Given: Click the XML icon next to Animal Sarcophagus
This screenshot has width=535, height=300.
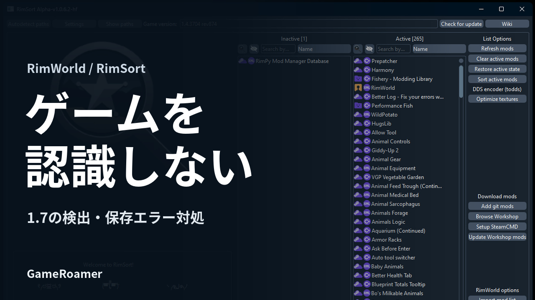Looking at the screenshot, I should tap(367, 204).
